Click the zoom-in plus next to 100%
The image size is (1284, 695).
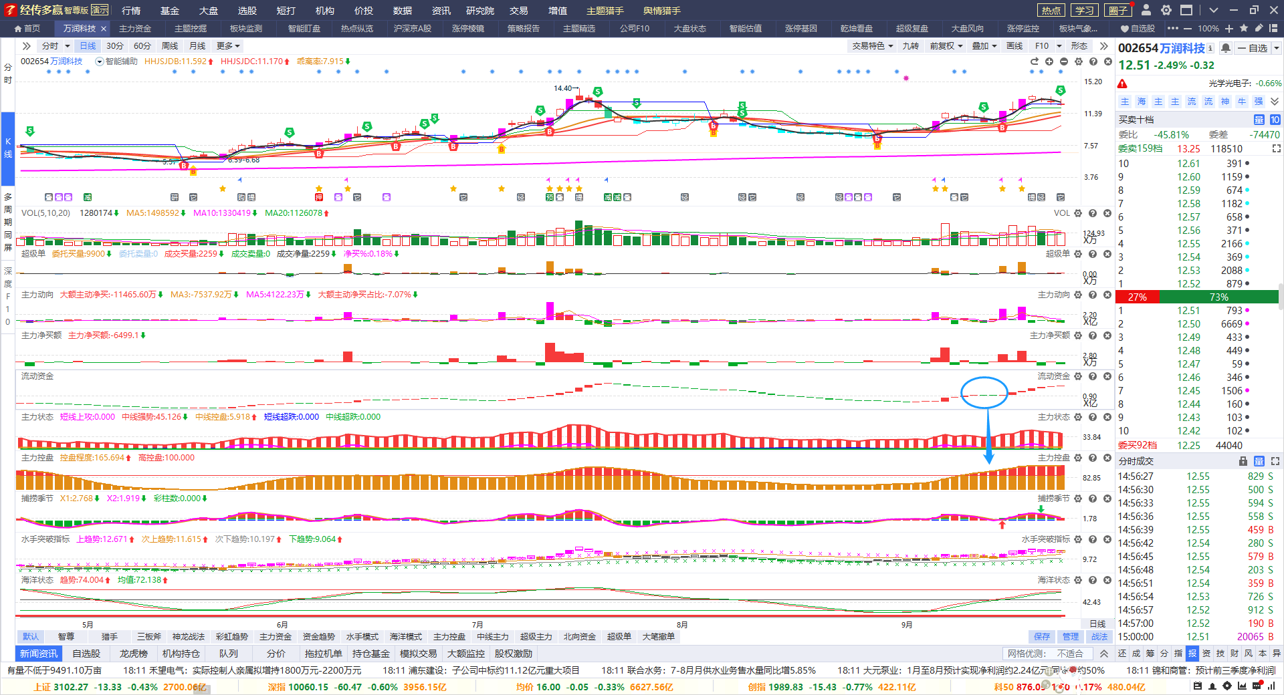(1229, 29)
